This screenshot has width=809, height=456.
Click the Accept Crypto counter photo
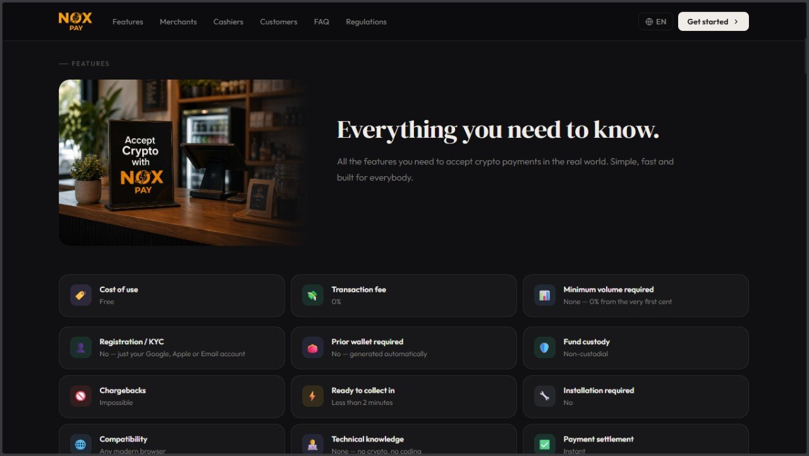click(x=184, y=162)
